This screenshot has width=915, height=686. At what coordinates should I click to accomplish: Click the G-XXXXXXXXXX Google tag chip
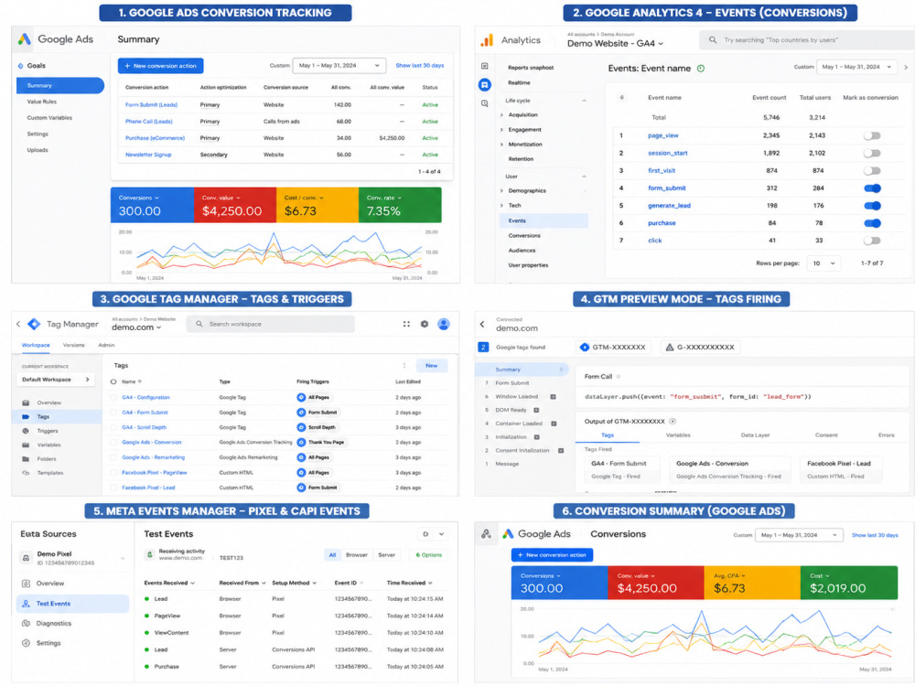[x=700, y=348]
